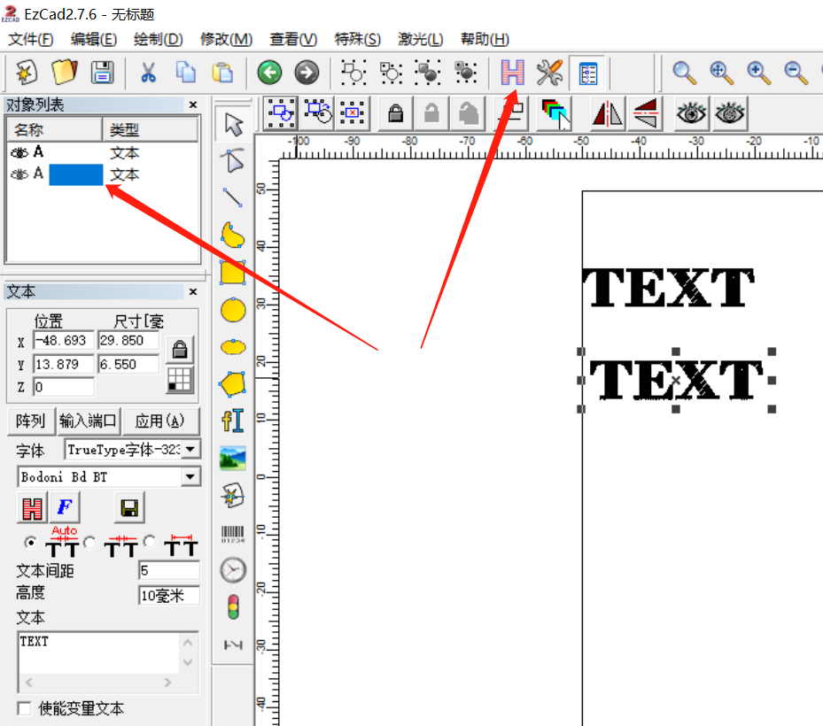Screen dimensions: 823x726
Task: Click the zoom in magnifier icon
Action: (758, 73)
